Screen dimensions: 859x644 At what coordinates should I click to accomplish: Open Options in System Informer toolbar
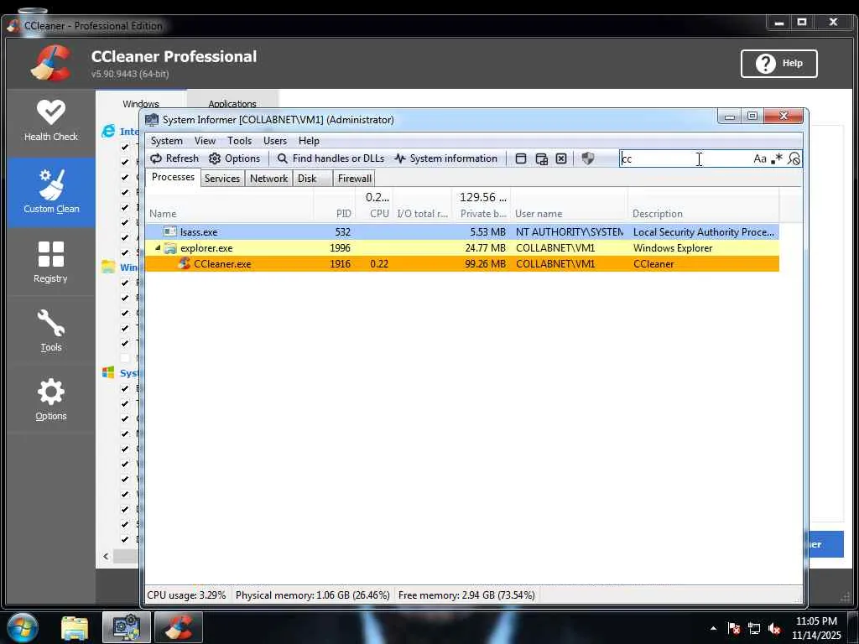pos(235,158)
